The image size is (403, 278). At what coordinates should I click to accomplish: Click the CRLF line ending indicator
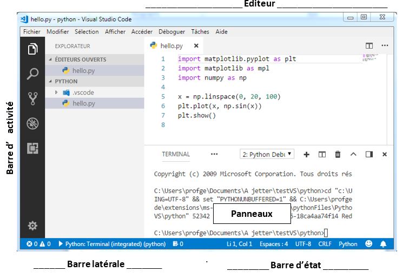pyautogui.click(x=325, y=244)
